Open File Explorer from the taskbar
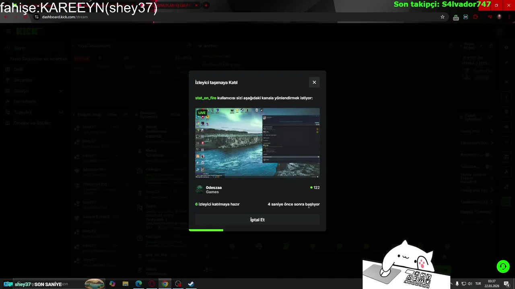The image size is (515, 289). tap(126, 284)
